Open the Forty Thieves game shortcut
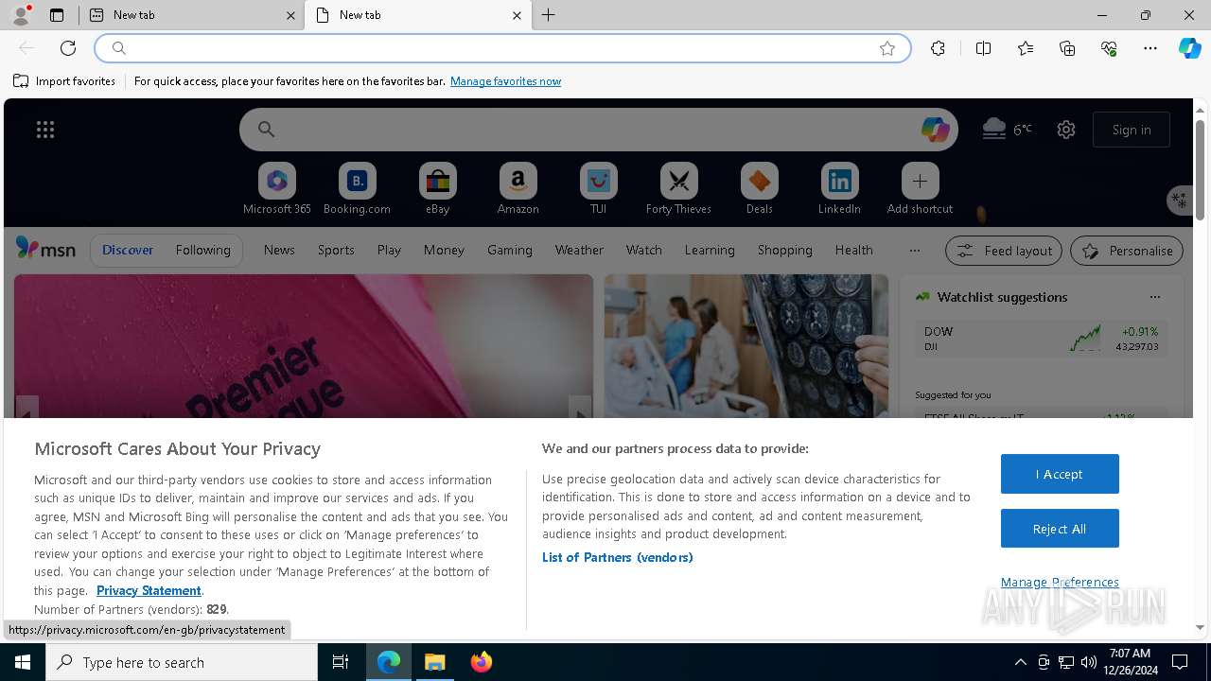Image resolution: width=1211 pixels, height=681 pixels. coord(678,188)
